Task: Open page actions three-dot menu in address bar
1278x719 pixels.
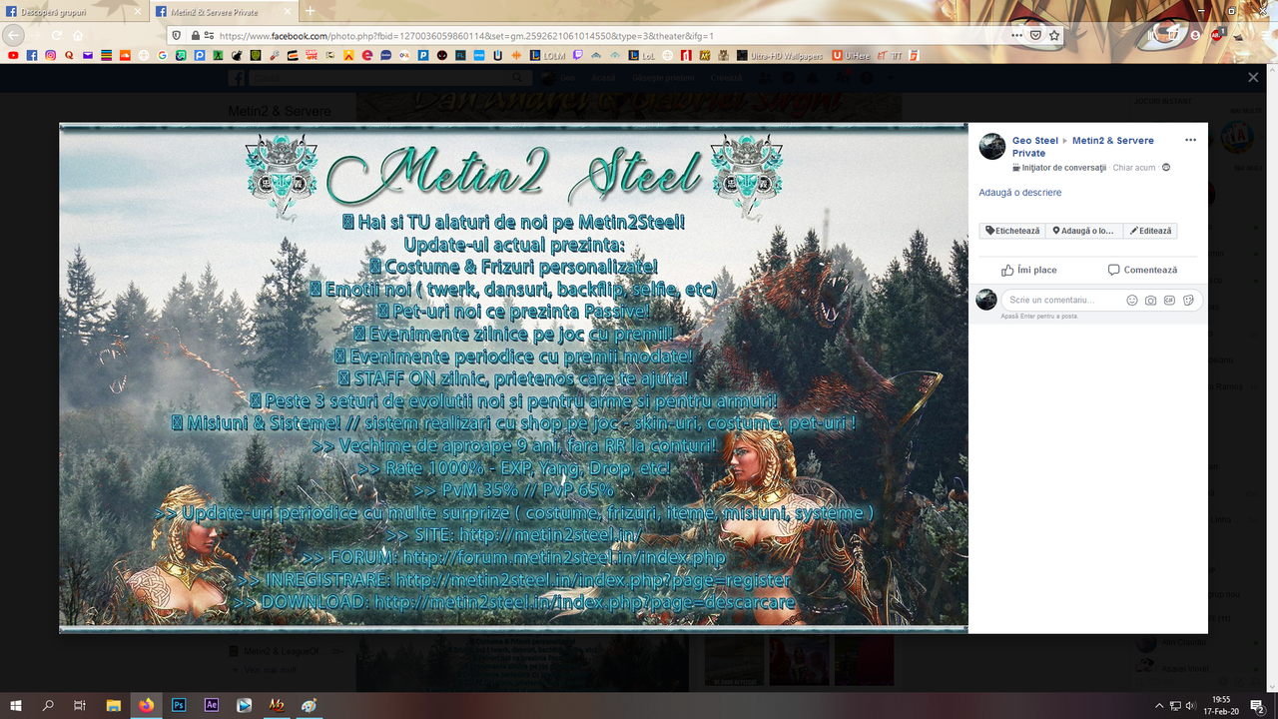Action: click(x=1016, y=35)
